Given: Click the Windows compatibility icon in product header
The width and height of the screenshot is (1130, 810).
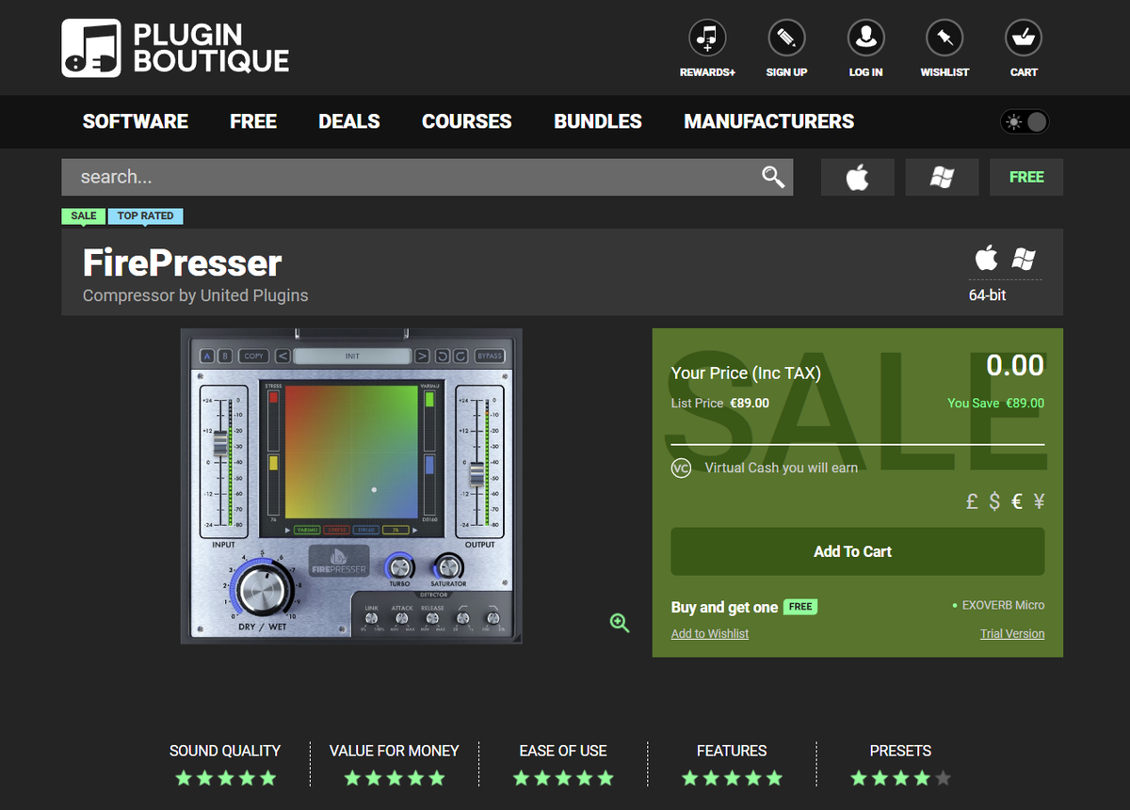Looking at the screenshot, I should [x=1024, y=259].
